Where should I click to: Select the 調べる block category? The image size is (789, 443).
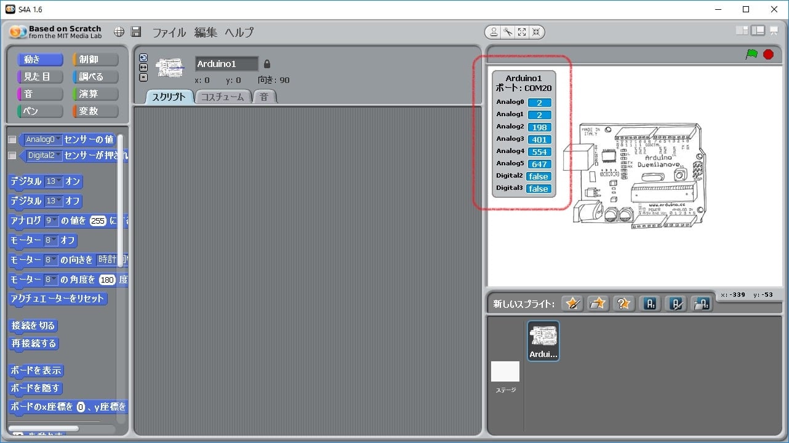(95, 77)
